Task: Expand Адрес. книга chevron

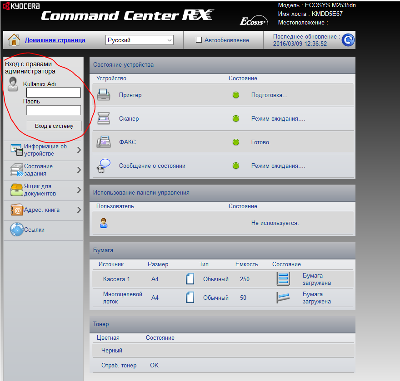Action: tap(79, 210)
